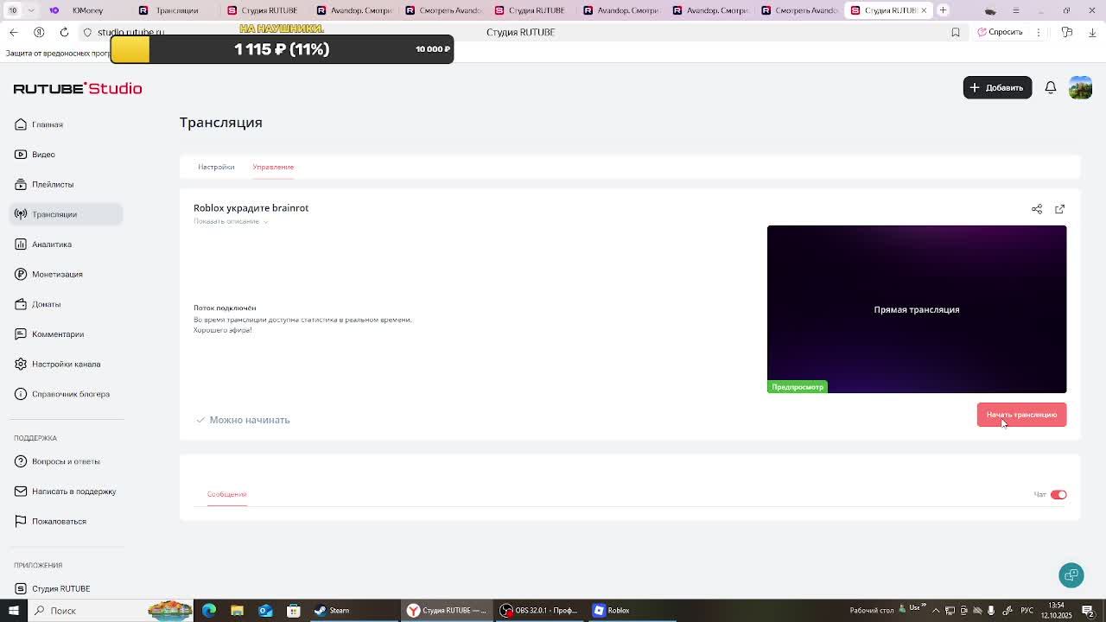The image size is (1106, 622).
Task: Open Outlook from the taskbar
Action: [265, 611]
